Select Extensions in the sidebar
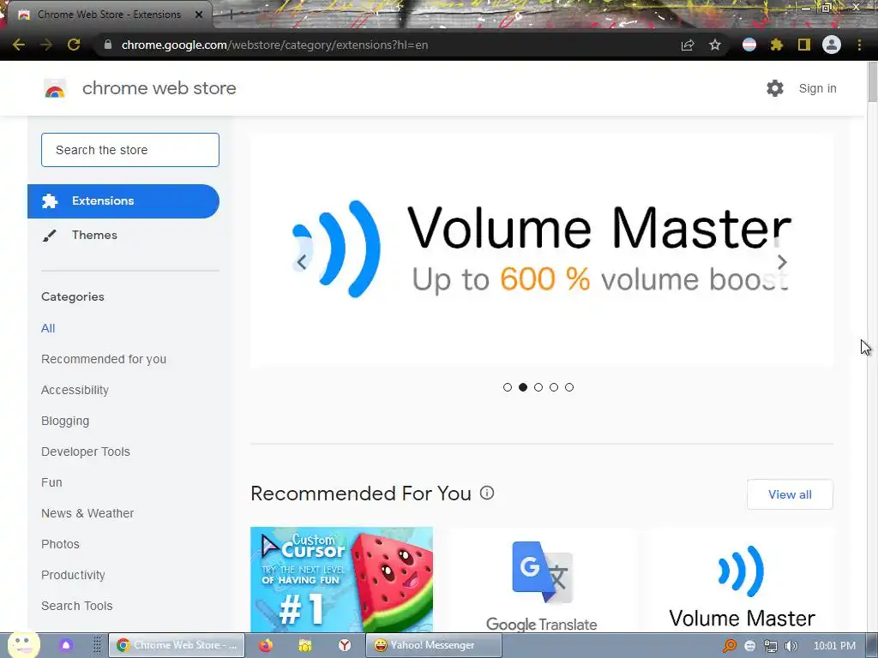 [123, 200]
